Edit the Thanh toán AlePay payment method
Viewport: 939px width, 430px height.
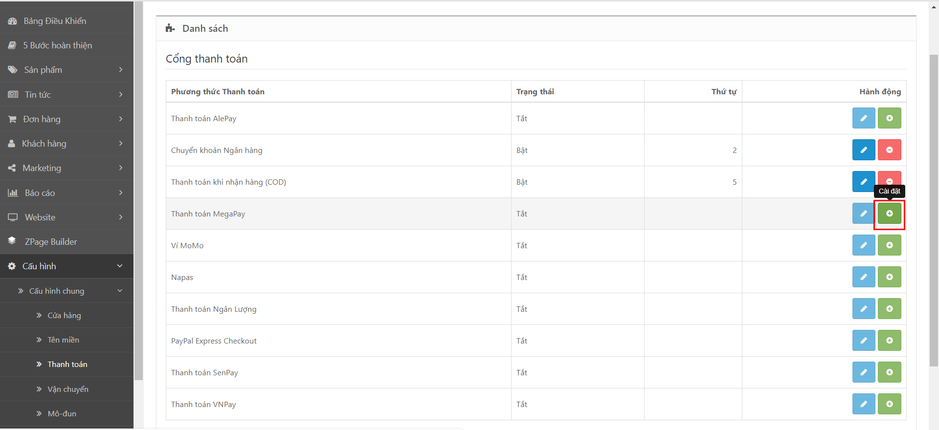[864, 118]
